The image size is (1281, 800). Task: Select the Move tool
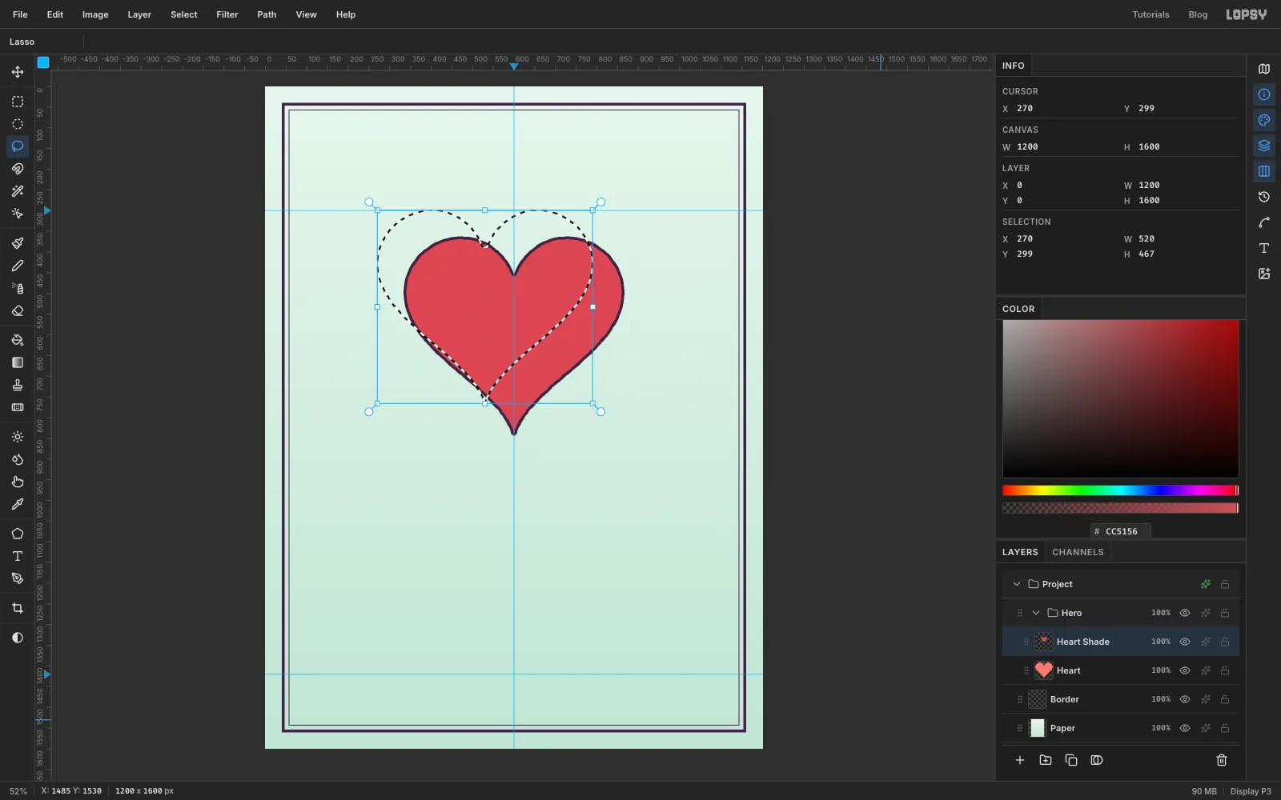click(x=18, y=72)
